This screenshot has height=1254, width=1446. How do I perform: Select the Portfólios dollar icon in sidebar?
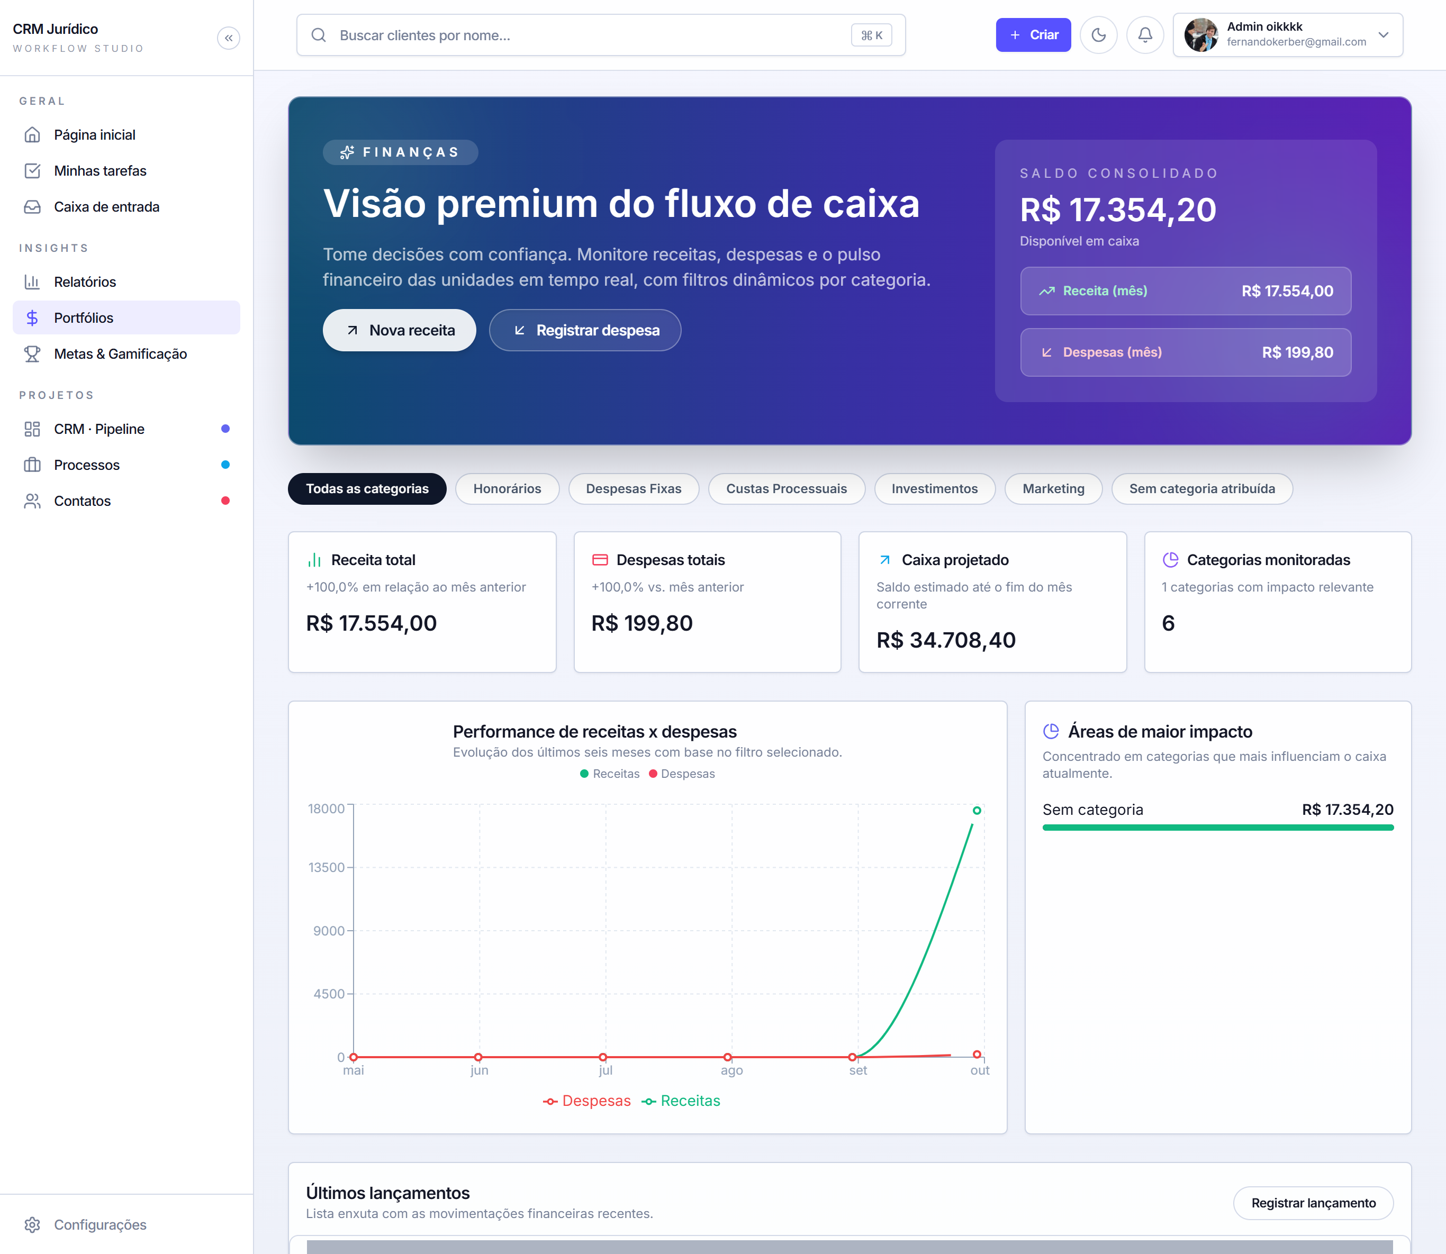coord(32,317)
